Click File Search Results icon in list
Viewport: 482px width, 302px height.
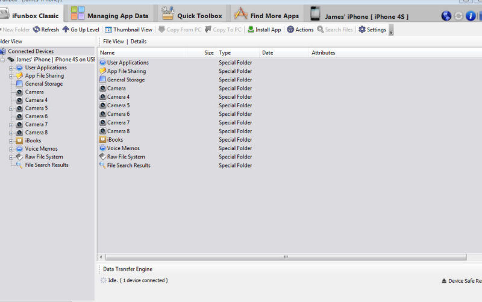(x=102, y=165)
